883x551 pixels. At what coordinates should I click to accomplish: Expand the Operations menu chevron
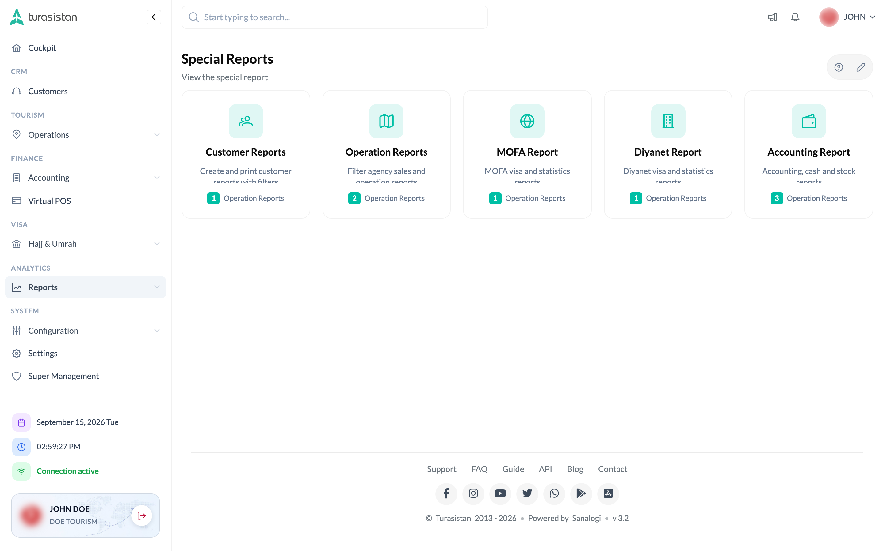157,134
